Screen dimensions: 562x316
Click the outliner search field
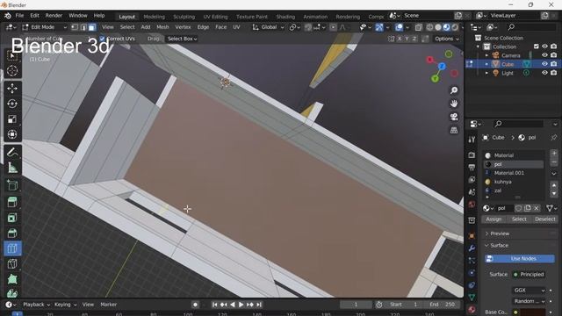(532, 27)
